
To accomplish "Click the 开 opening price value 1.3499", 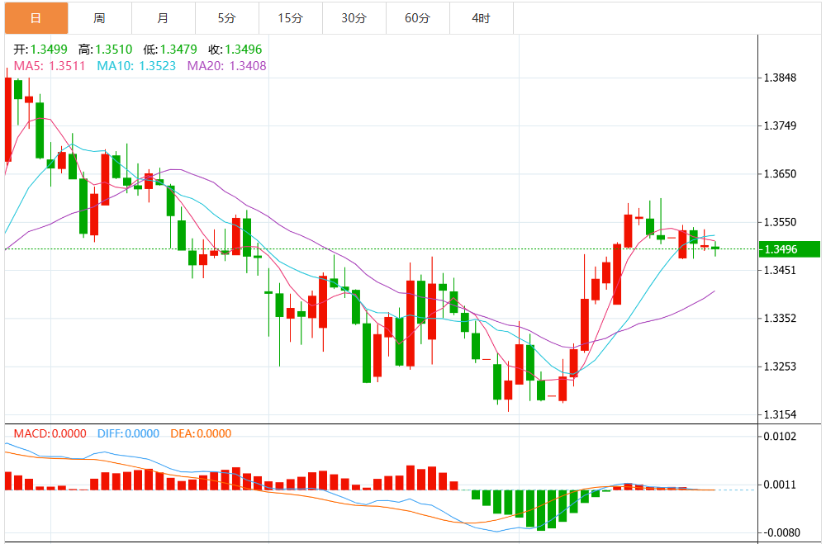I will click(49, 50).
